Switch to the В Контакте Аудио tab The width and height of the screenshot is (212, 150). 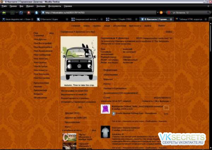click(52, 19)
